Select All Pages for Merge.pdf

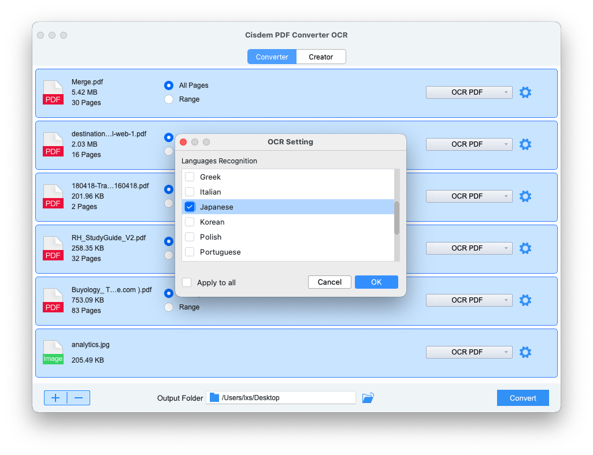click(169, 85)
